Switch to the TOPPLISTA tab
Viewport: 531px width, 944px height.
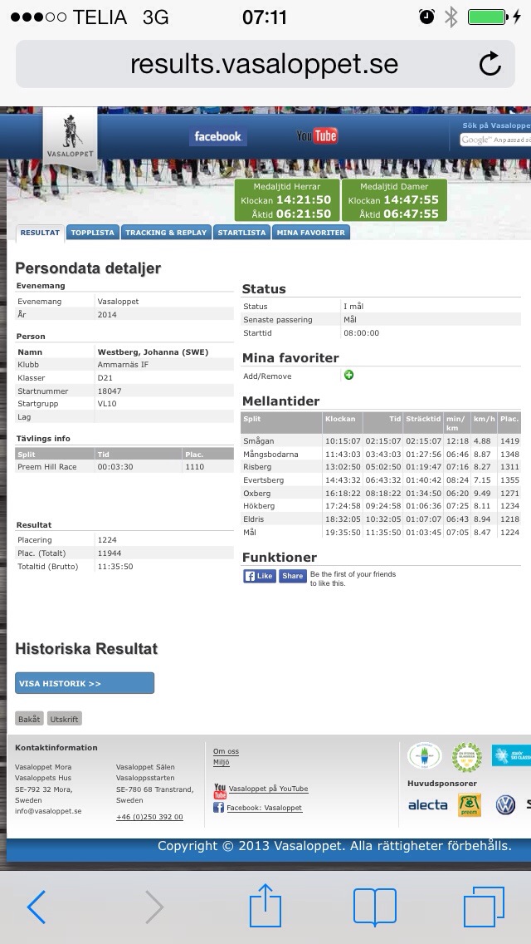pos(93,233)
